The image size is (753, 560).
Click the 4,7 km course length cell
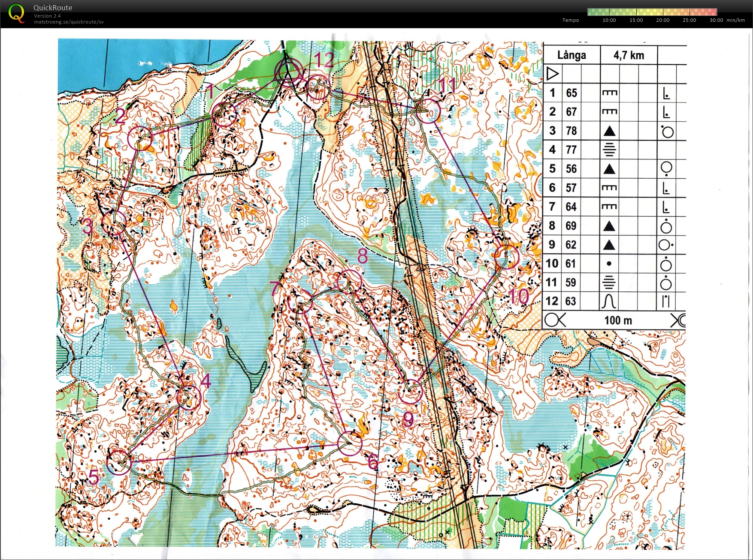click(629, 55)
